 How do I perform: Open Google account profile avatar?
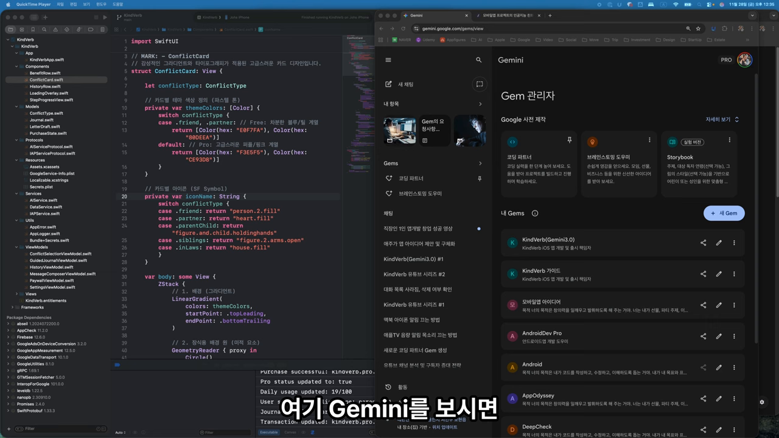(744, 60)
